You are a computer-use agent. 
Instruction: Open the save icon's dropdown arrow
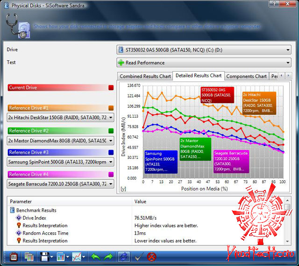click(52, 257)
